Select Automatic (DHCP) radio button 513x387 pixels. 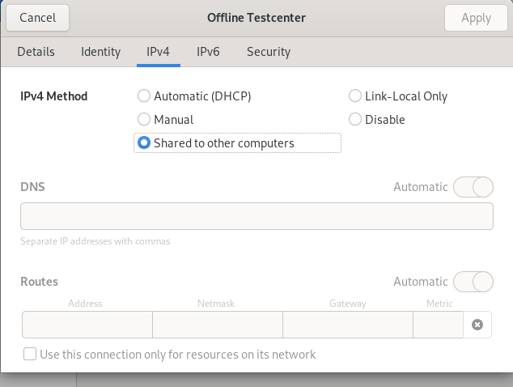[144, 96]
